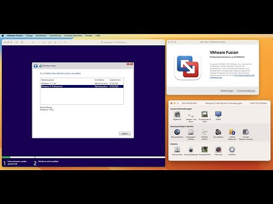This screenshot has height=204, width=273.
Task: Click the back chevron in VM toolbar
Action: coord(65,42)
